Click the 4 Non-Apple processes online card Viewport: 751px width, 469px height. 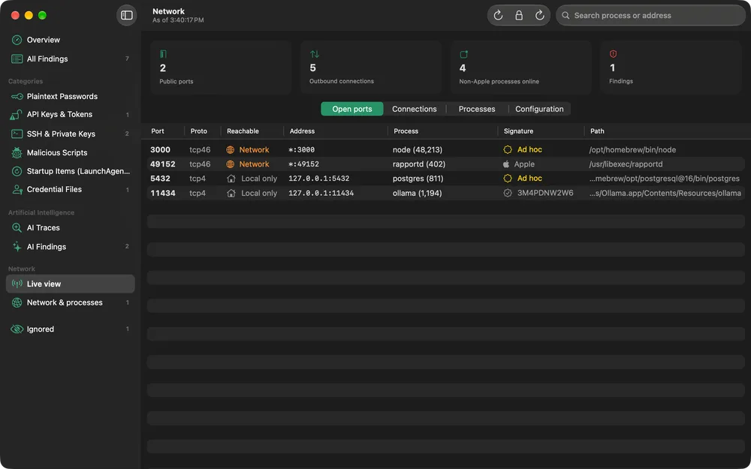[520, 68]
